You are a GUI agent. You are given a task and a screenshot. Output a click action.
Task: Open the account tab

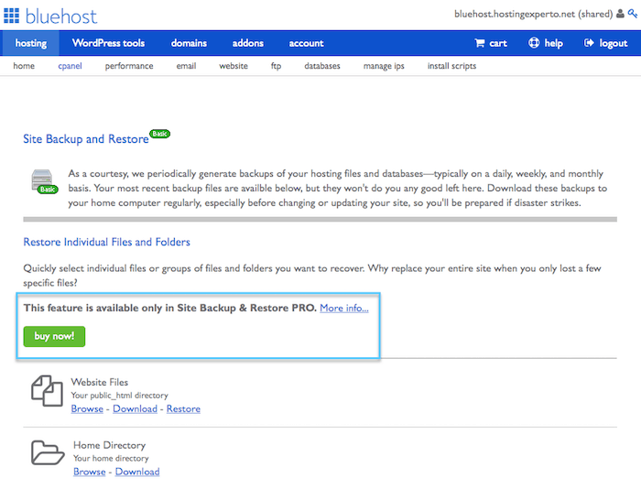(x=306, y=43)
